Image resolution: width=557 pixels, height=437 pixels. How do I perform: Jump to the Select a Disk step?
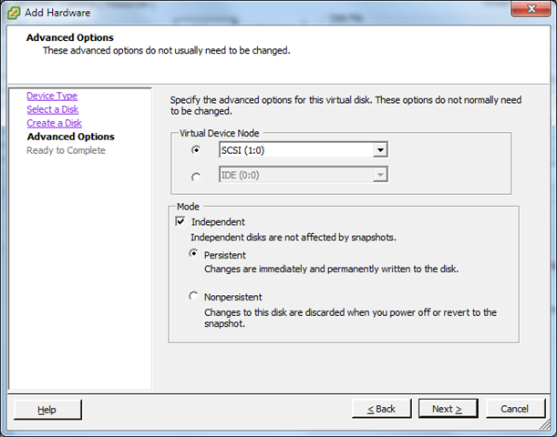(x=52, y=109)
